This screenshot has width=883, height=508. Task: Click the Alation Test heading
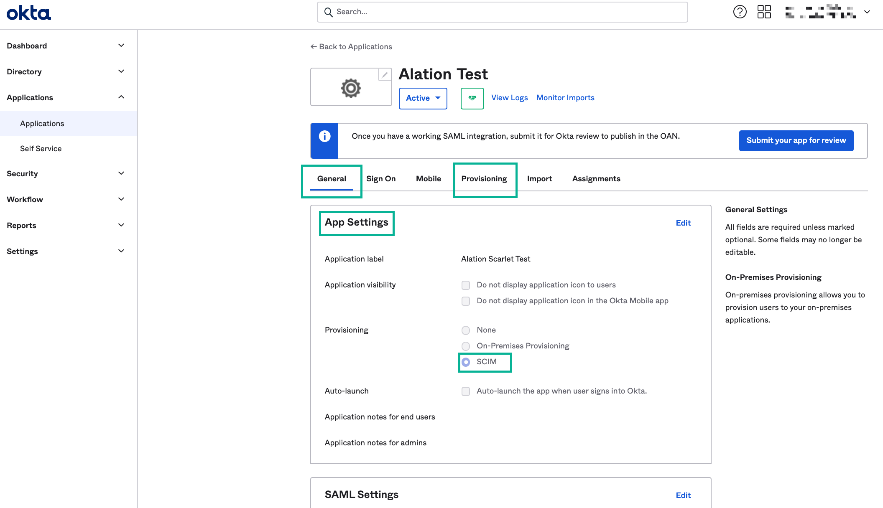[443, 74]
